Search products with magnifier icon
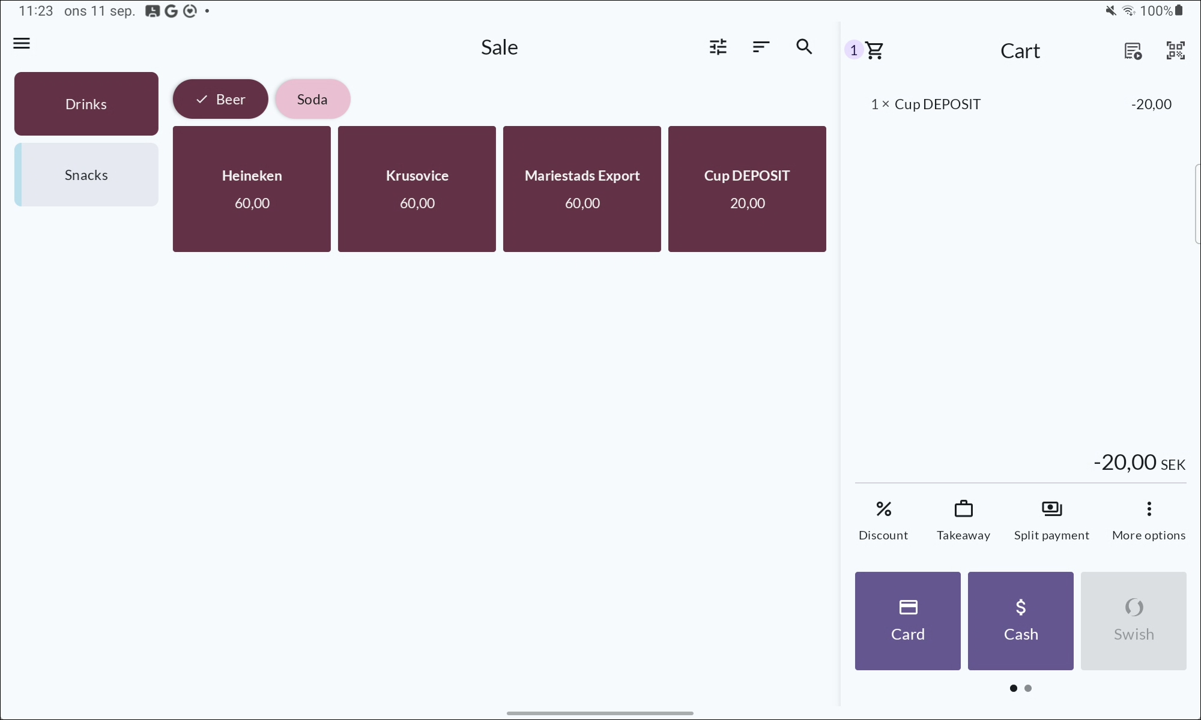This screenshot has width=1201, height=720. coord(804,47)
